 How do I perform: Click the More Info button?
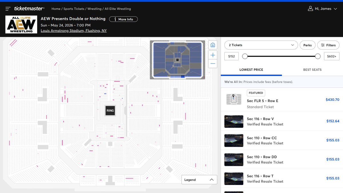click(123, 19)
